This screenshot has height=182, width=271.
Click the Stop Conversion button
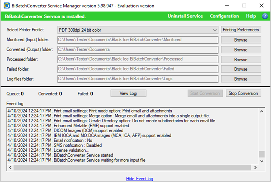tap(243, 93)
